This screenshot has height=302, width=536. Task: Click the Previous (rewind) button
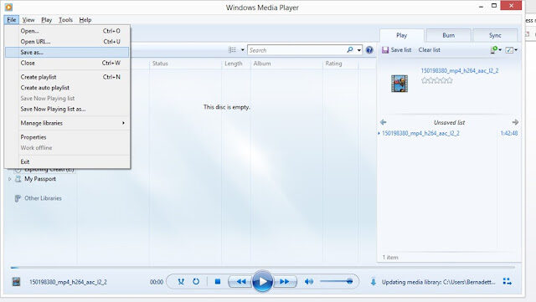click(x=241, y=281)
